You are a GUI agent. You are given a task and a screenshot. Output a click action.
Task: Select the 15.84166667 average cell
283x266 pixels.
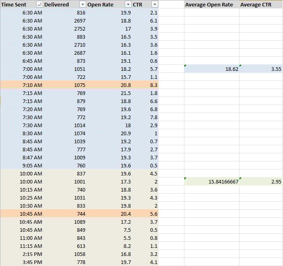click(211, 181)
